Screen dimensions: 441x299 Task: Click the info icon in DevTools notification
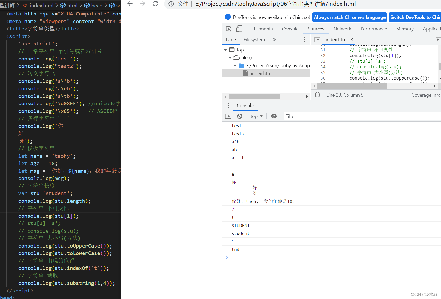click(228, 17)
